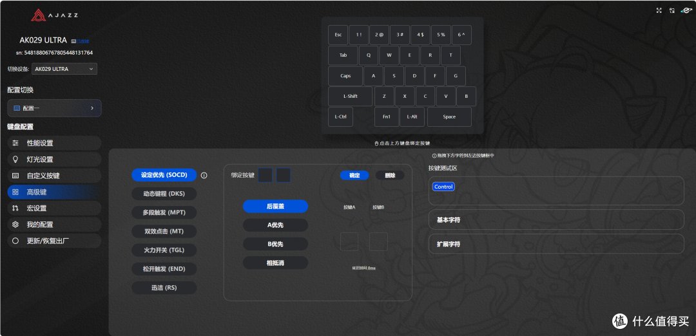696x336 pixels.
Task: Select the A key on keyboard
Action: [x=373, y=76]
